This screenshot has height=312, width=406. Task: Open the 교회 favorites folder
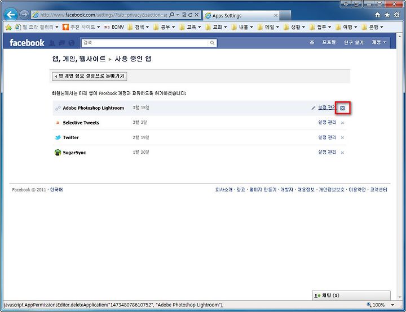[x=216, y=27]
